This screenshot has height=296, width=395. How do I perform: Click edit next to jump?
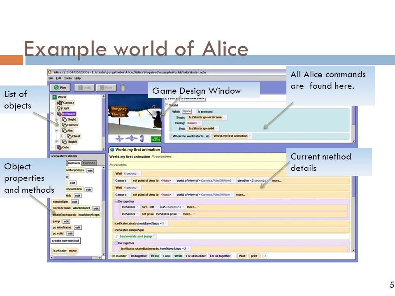66,221
